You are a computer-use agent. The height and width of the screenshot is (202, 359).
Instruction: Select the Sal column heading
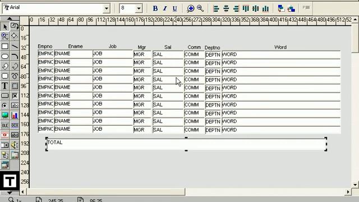coord(168,47)
